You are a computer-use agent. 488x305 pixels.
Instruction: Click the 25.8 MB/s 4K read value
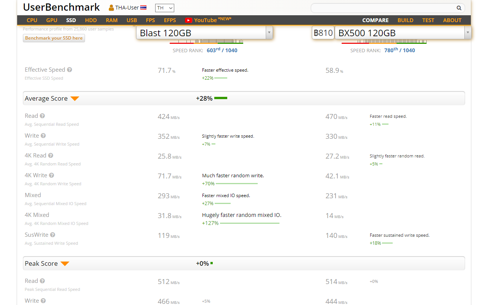pos(170,156)
